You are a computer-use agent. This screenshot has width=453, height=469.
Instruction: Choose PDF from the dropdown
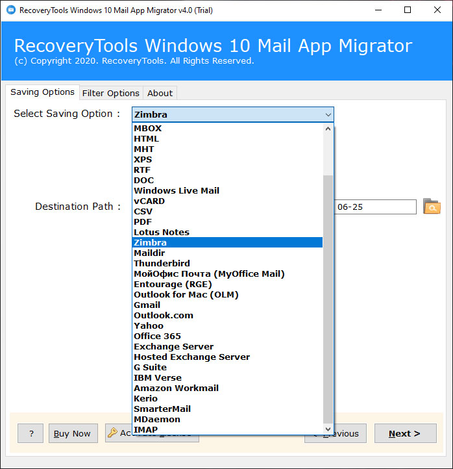click(227, 222)
